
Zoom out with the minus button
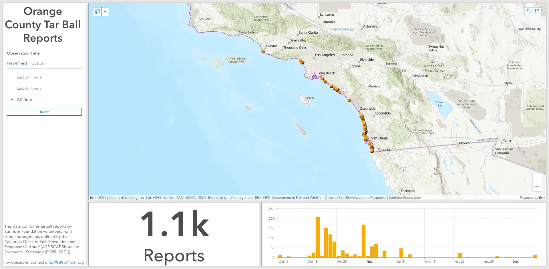(x=537, y=187)
